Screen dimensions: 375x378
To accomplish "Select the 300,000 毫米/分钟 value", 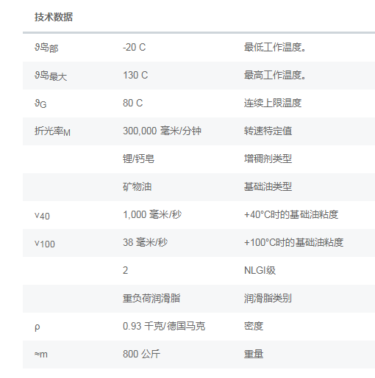I will pyautogui.click(x=162, y=131).
